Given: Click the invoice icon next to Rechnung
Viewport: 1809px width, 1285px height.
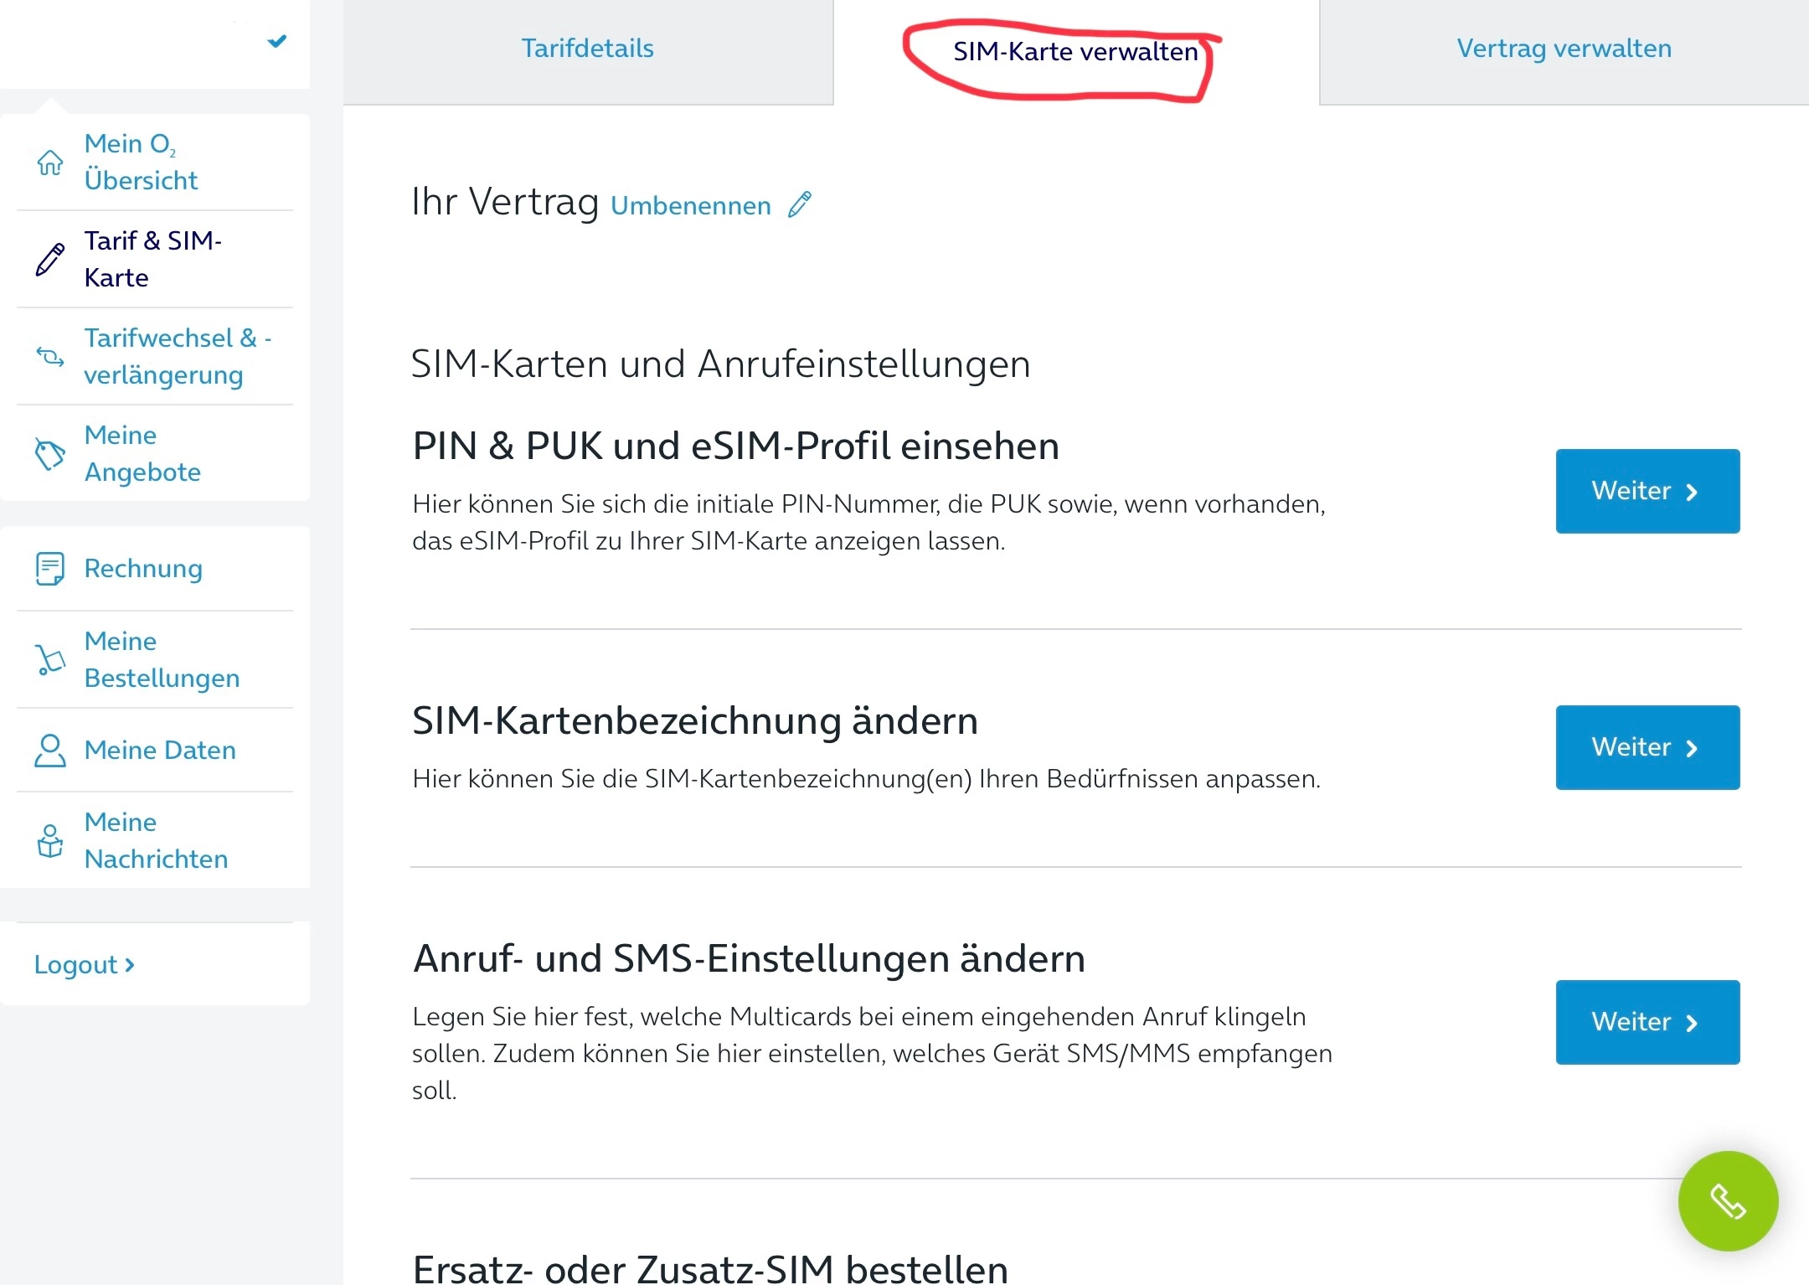Looking at the screenshot, I should click(x=50, y=569).
